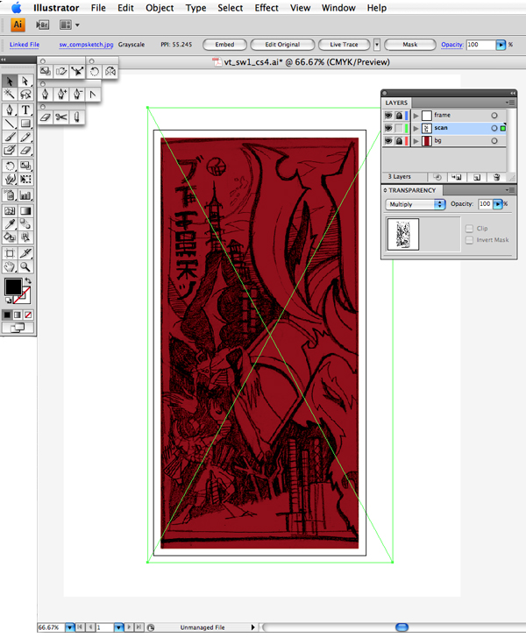Select the black arrow Selection tool
The height and width of the screenshot is (637, 526).
[x=10, y=81]
